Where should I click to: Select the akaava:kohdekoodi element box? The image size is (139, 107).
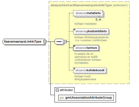(90, 70)
